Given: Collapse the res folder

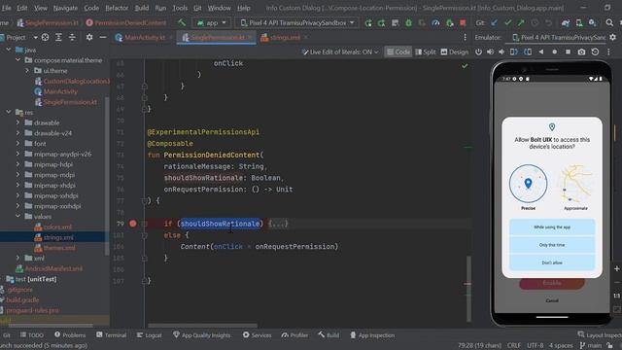Looking at the screenshot, I should click(9, 113).
